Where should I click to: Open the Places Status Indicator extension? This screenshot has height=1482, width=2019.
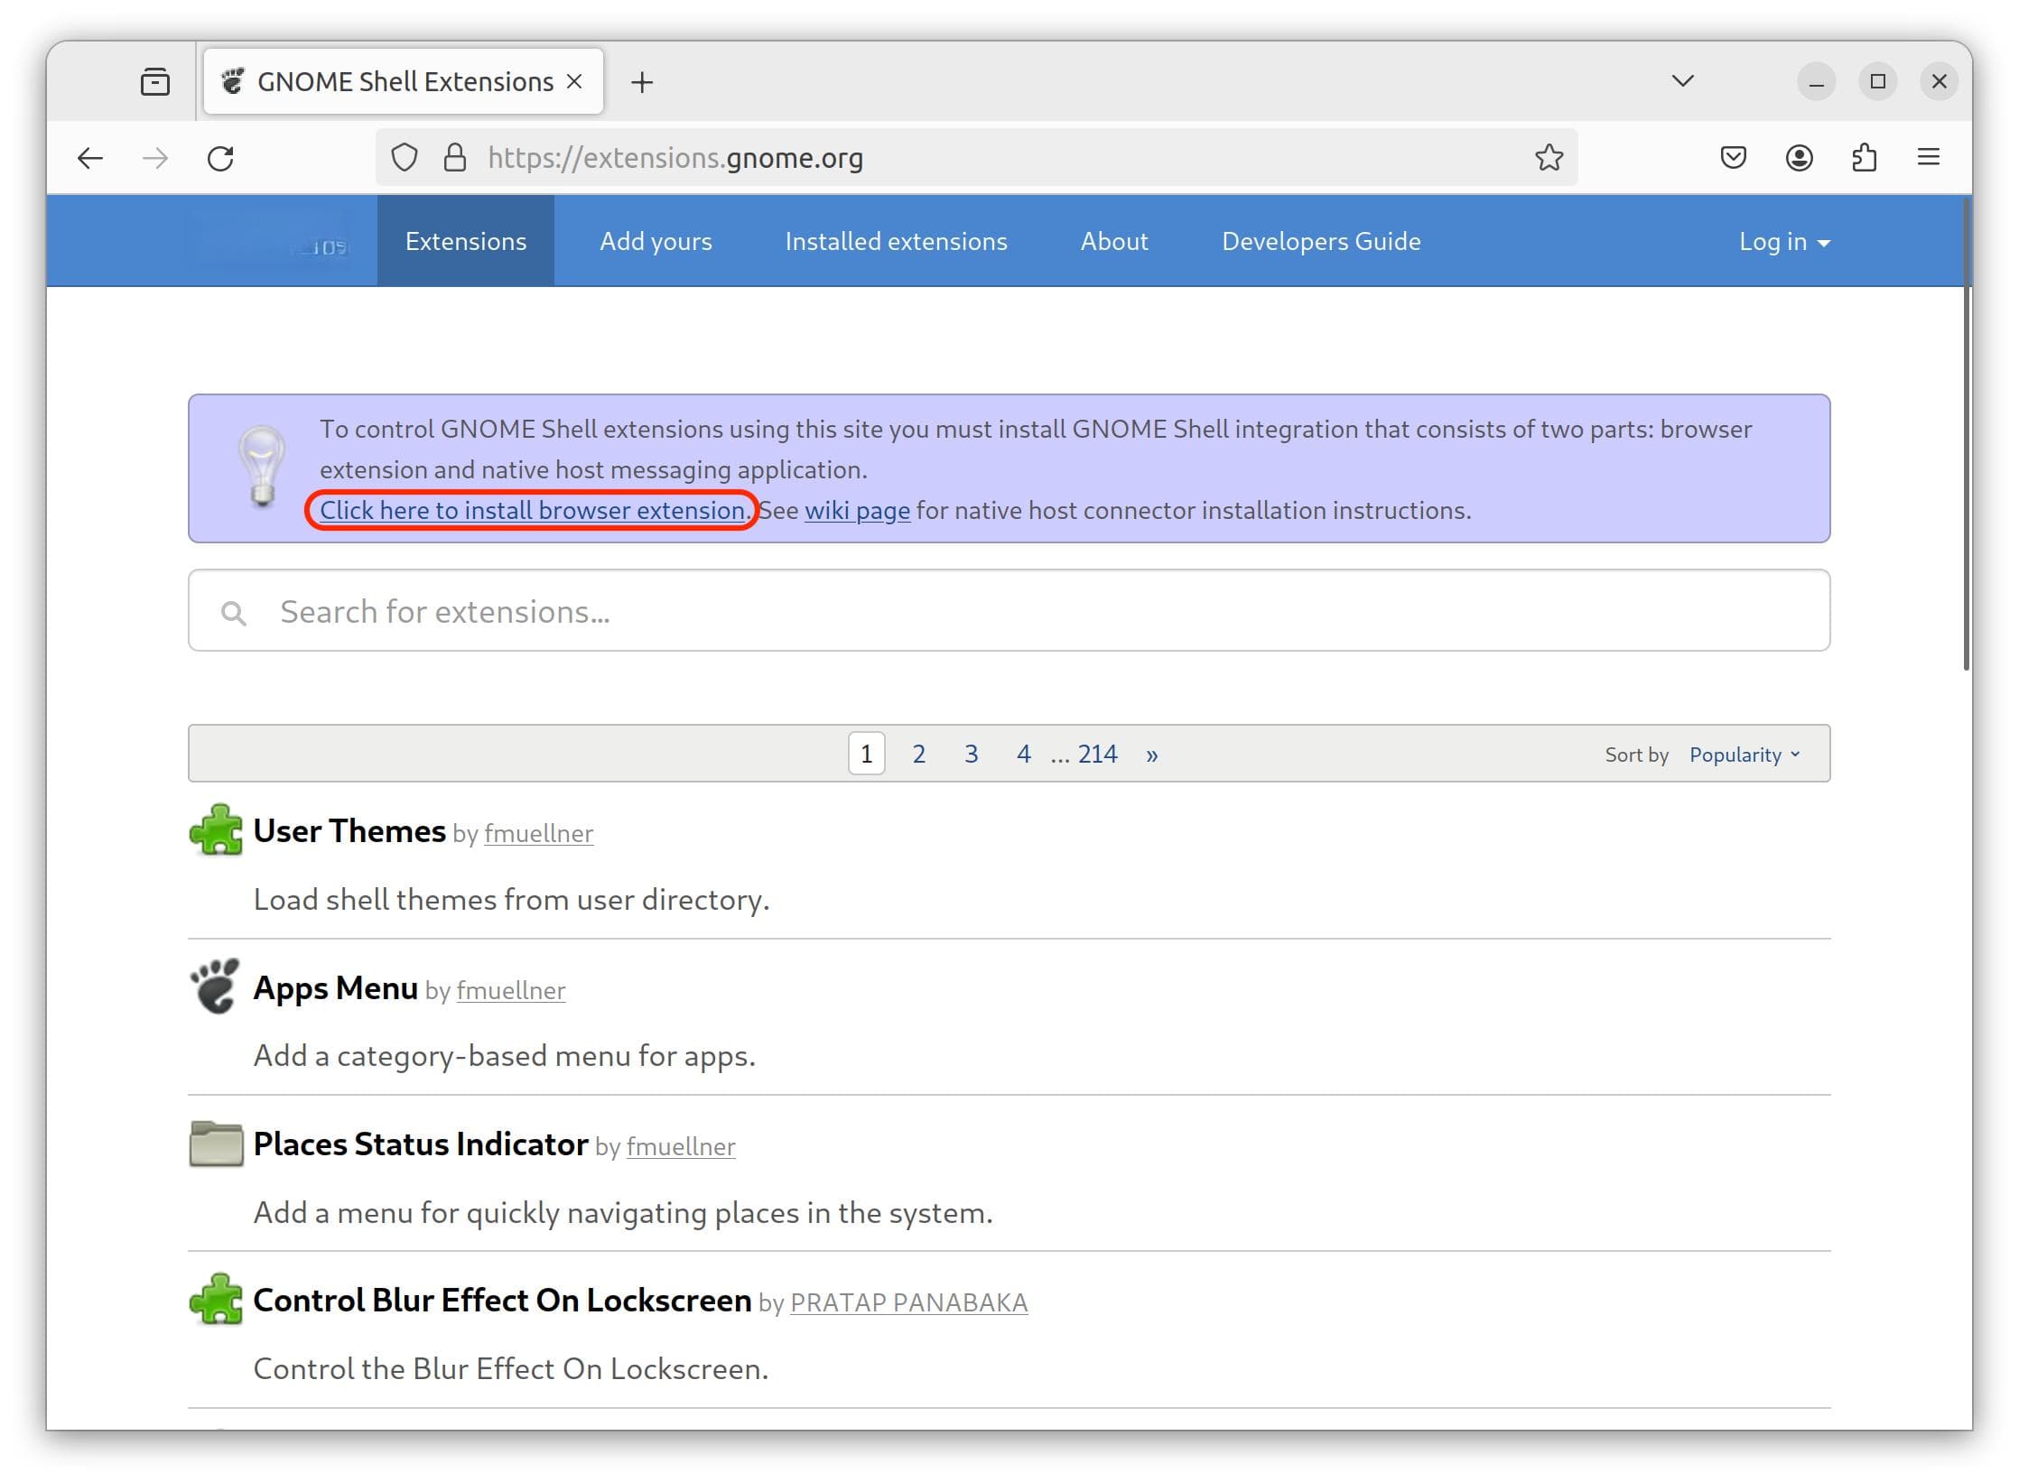421,1144
